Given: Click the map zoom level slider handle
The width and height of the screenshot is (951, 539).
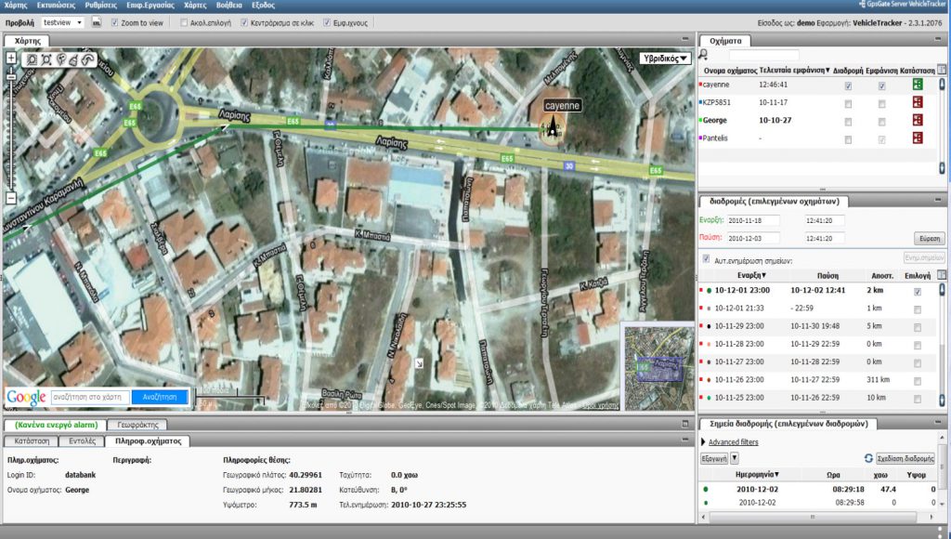Looking at the screenshot, I should [11, 76].
